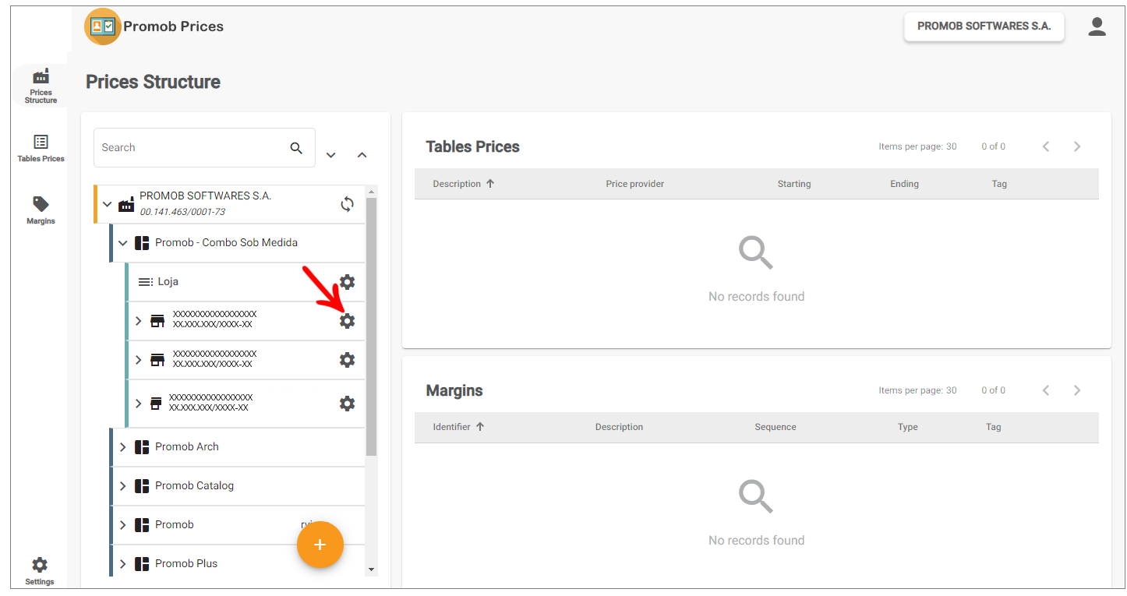Sort by Description column in Tables Prices
Image resolution: width=1127 pixels, height=596 pixels.
click(x=464, y=184)
